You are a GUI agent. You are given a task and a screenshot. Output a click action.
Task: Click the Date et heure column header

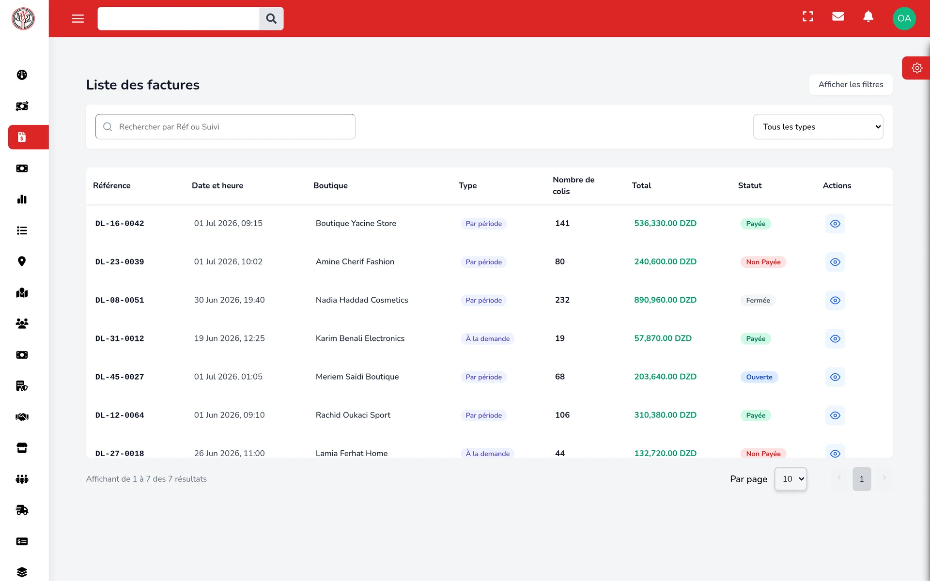(x=217, y=185)
